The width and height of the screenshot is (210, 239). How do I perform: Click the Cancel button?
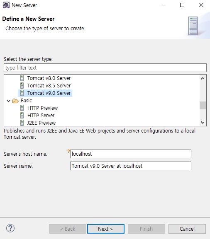pyautogui.click(x=187, y=229)
